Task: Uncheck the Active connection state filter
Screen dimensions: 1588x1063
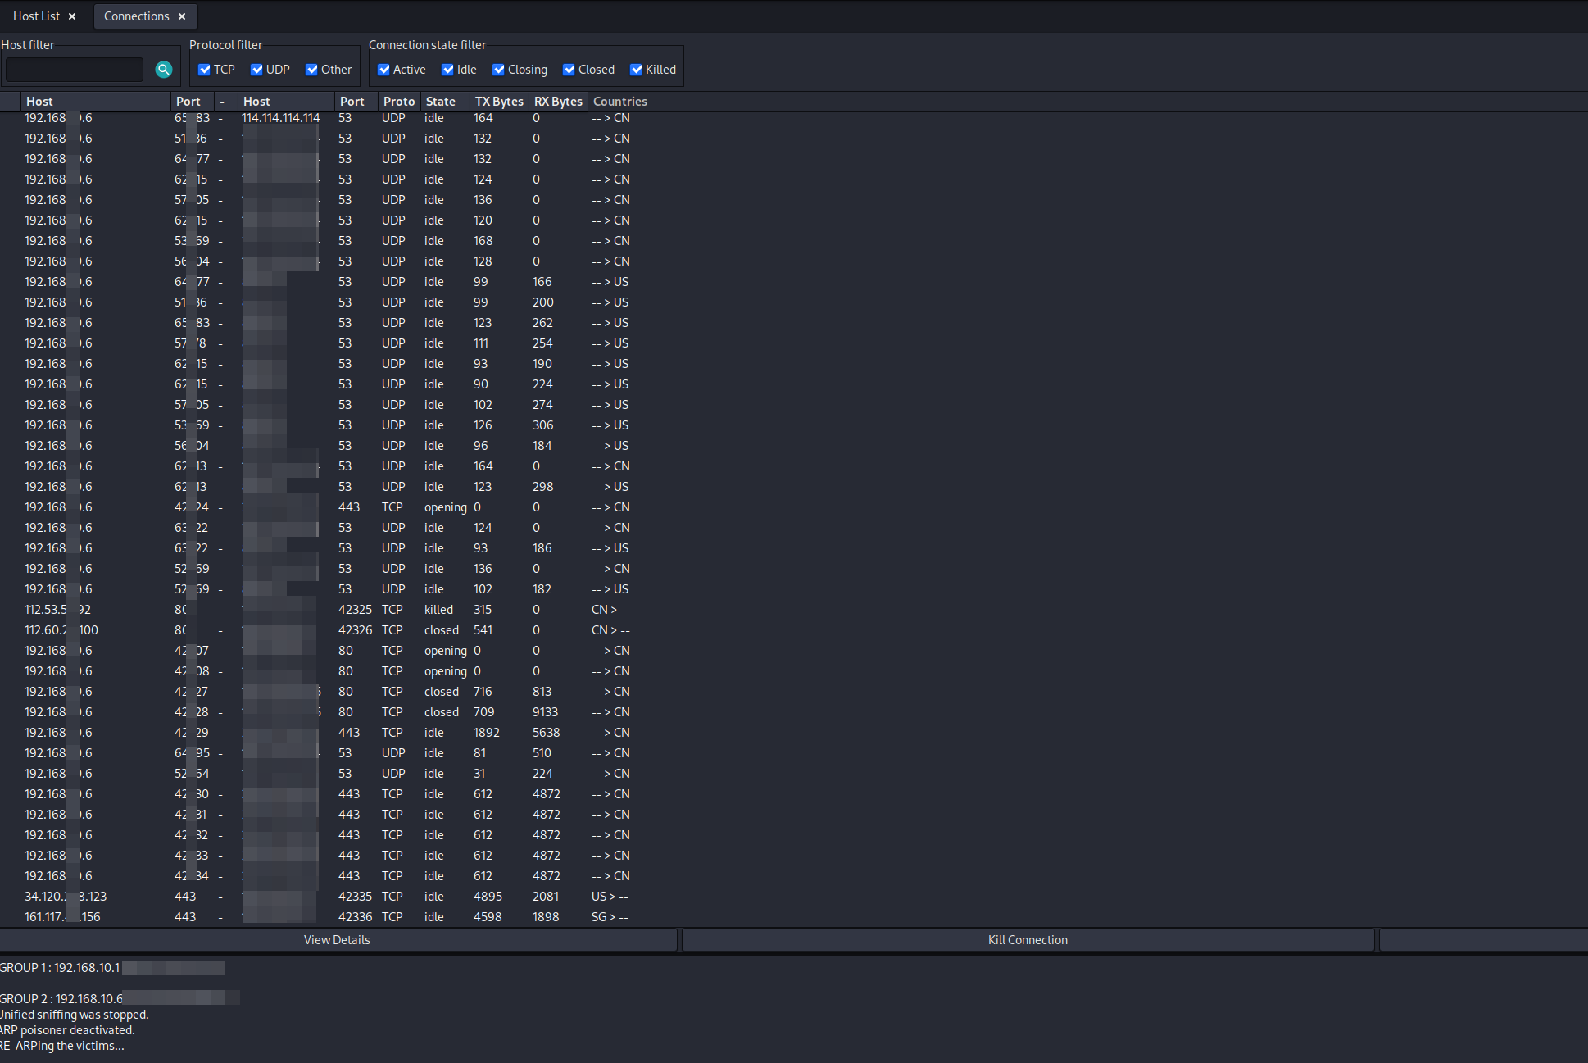Action: pos(383,70)
